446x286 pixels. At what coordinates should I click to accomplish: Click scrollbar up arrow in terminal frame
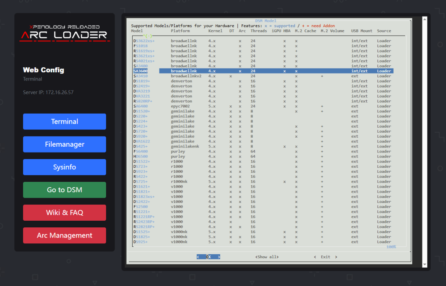pos(425,19)
